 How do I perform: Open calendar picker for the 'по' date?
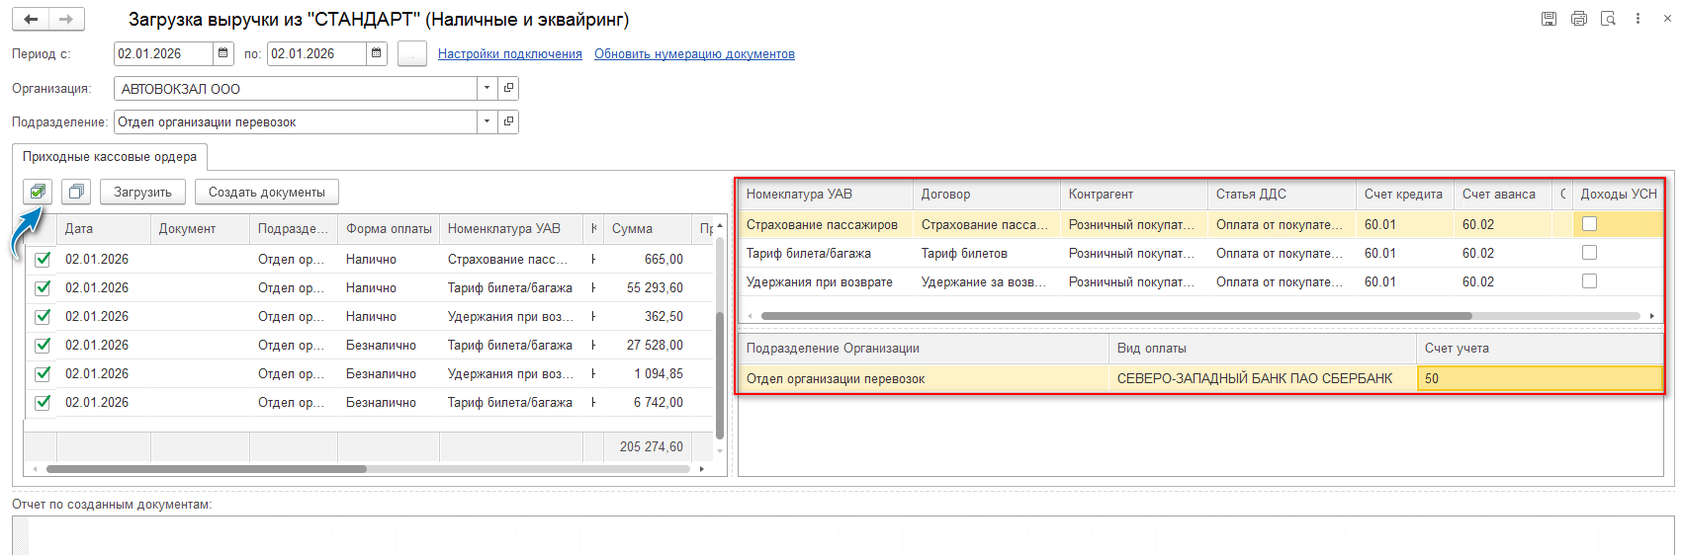coord(377,53)
